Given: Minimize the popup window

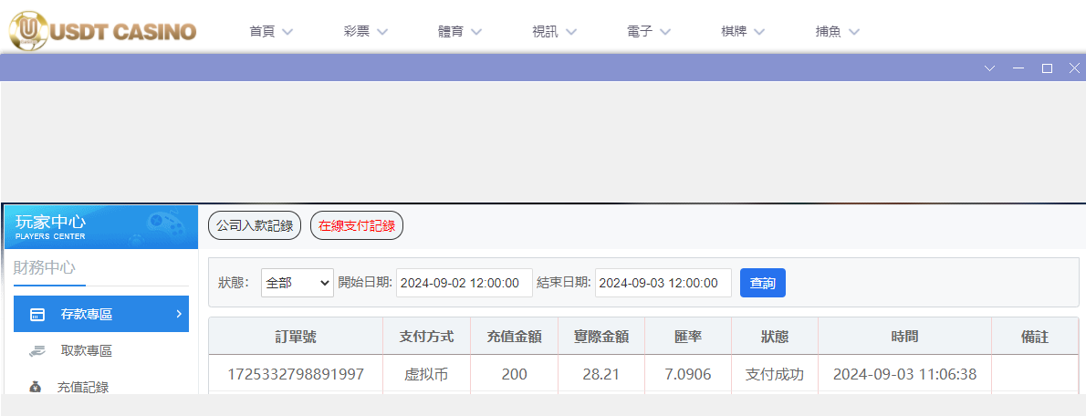Looking at the screenshot, I should click(1018, 68).
